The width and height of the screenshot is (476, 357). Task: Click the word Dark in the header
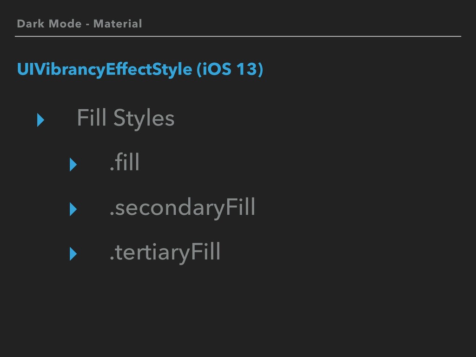pyautogui.click(x=31, y=24)
